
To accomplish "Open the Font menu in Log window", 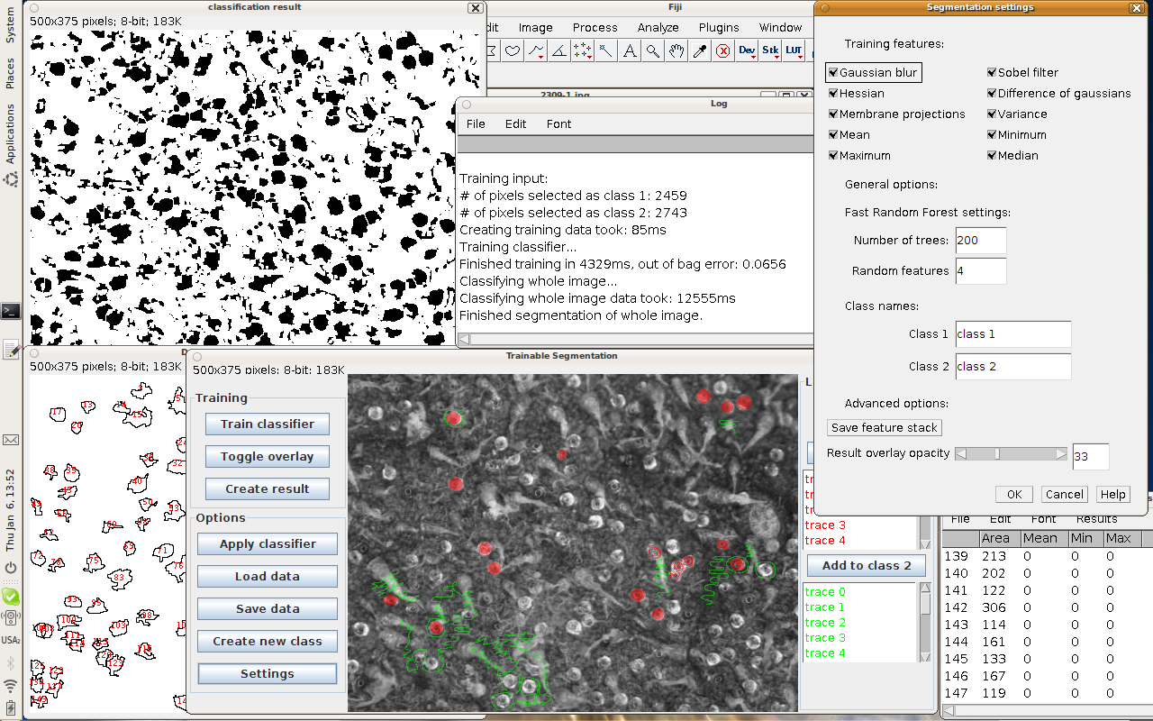I will coord(558,123).
